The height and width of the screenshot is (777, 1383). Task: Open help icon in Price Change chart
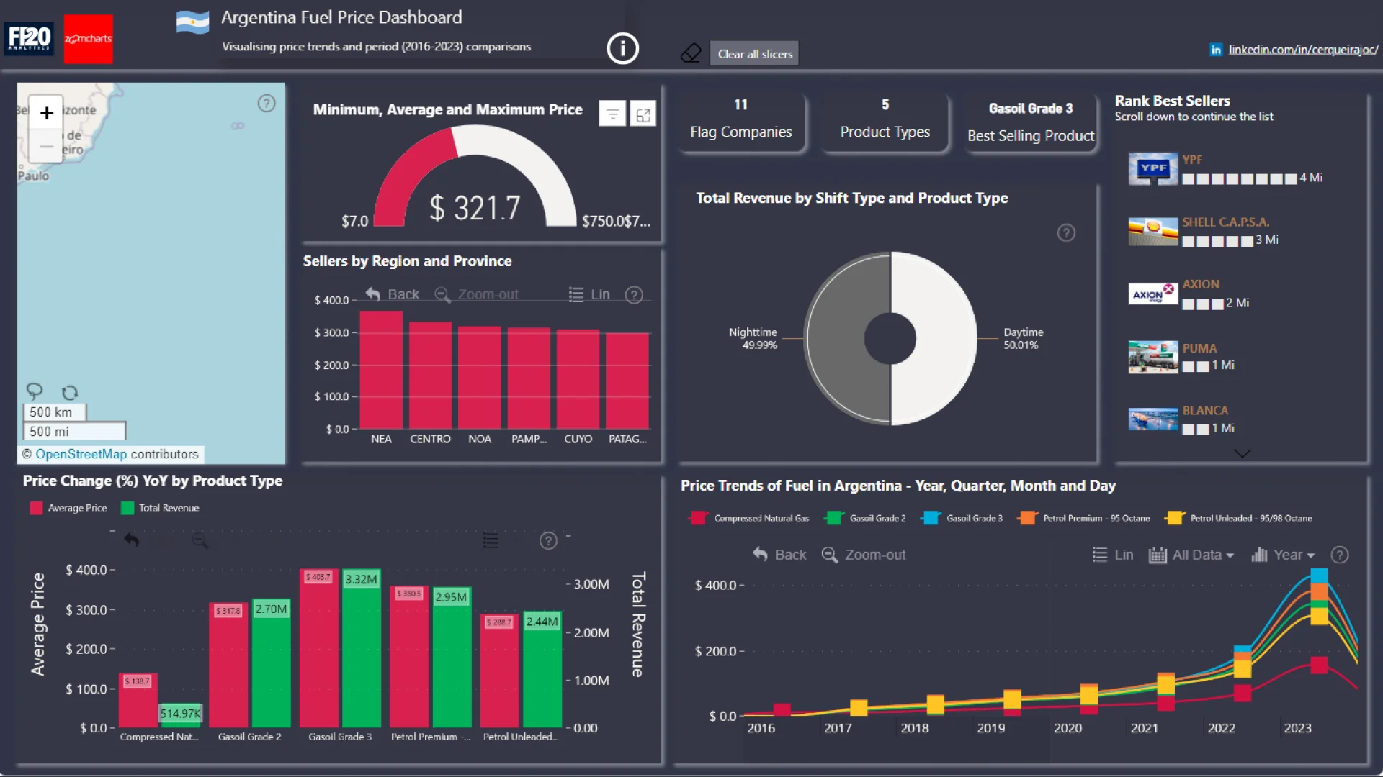(548, 541)
